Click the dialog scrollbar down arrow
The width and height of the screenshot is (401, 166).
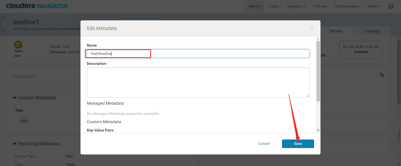point(318,130)
